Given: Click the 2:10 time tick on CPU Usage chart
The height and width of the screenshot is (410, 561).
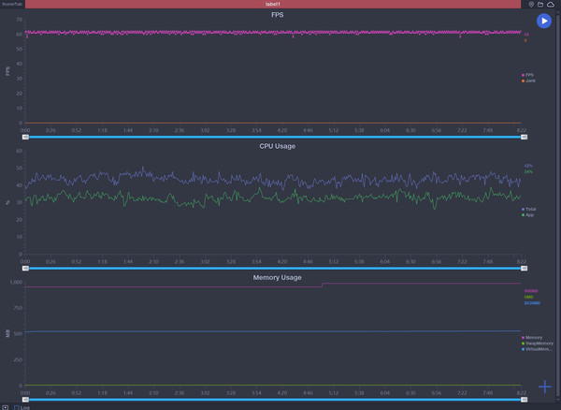Looking at the screenshot, I should tap(153, 262).
